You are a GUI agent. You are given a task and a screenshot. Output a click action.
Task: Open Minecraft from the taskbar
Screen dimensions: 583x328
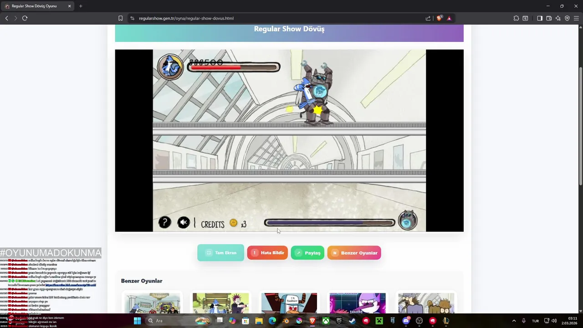(x=379, y=321)
